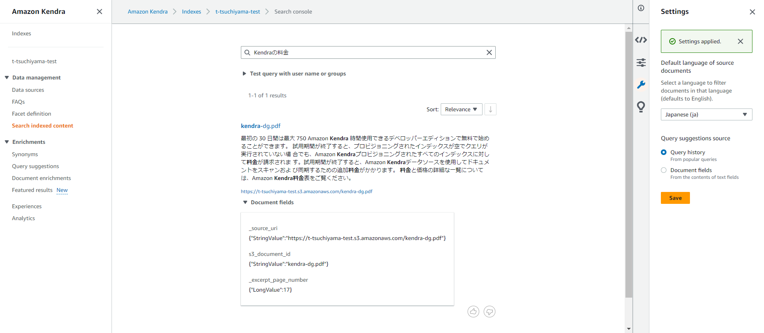Open Search indexed content page
Image resolution: width=764 pixels, height=333 pixels.
tap(43, 126)
